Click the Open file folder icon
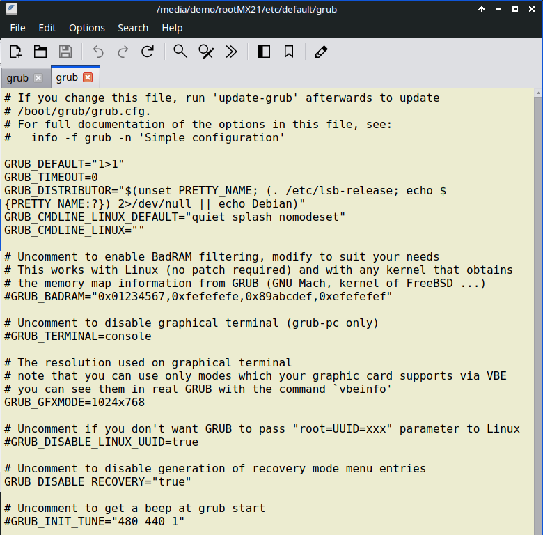The image size is (543, 535). coord(40,52)
